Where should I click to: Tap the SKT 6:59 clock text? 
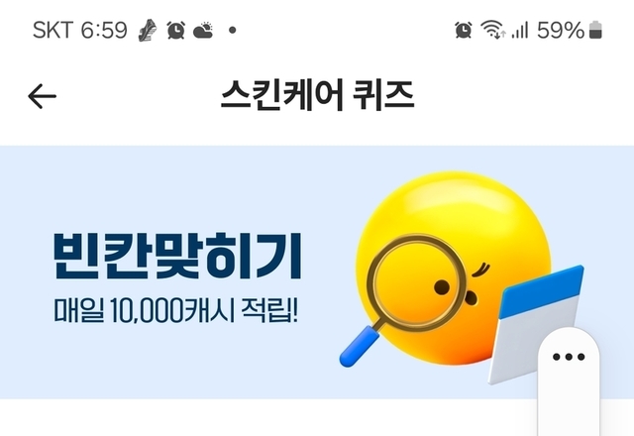80,31
